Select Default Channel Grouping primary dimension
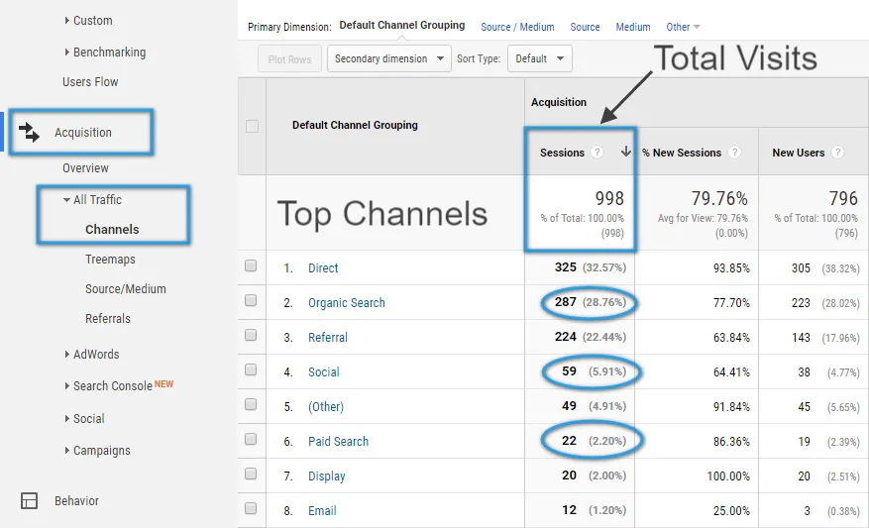Viewport: 869px width, 528px height. (x=402, y=25)
